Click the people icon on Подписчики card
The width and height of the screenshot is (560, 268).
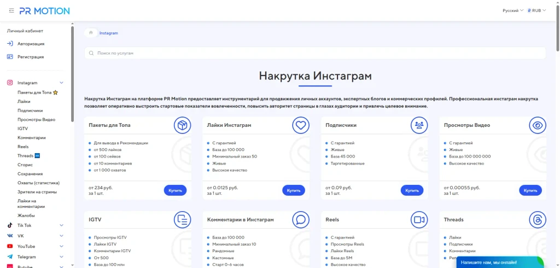pyautogui.click(x=419, y=125)
